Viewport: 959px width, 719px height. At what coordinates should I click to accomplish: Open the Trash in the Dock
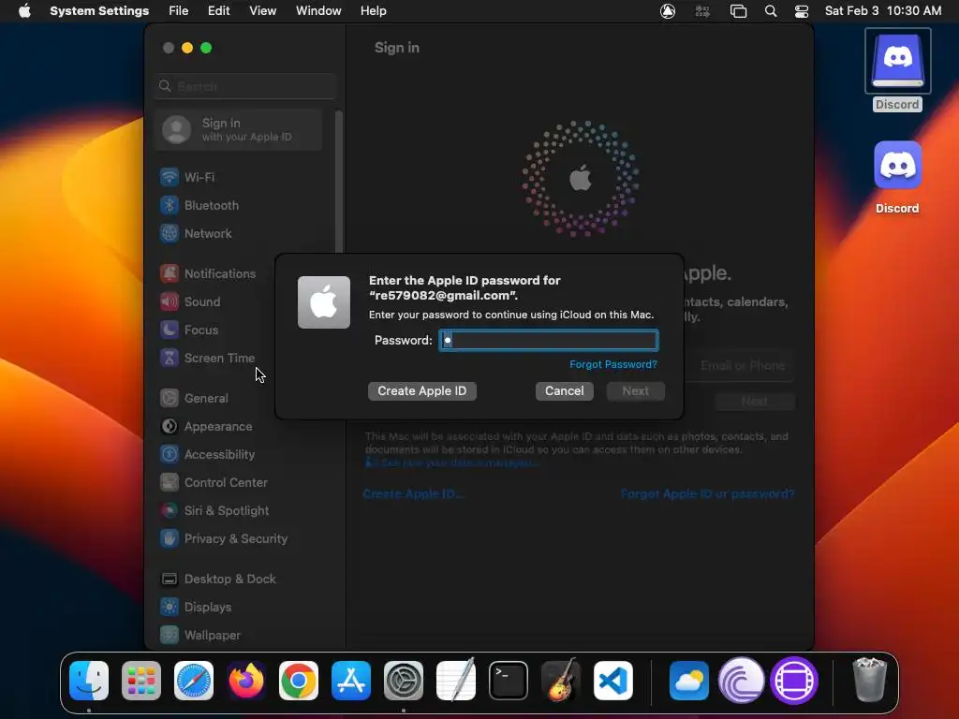(x=869, y=681)
